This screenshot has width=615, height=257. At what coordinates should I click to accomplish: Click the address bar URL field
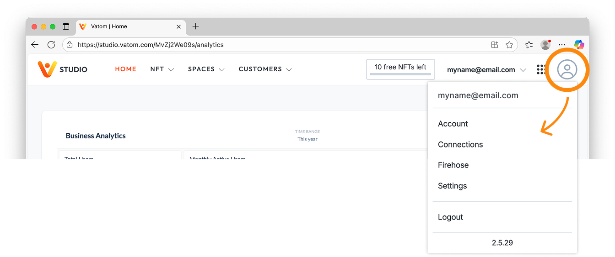tap(290, 45)
